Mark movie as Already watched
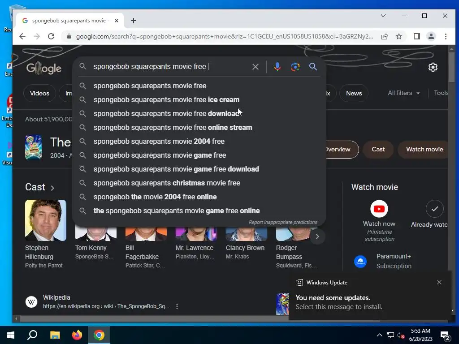Image resolution: width=459 pixels, height=344 pixels. [434, 209]
